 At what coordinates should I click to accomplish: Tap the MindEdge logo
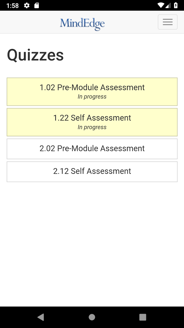[x=82, y=24]
